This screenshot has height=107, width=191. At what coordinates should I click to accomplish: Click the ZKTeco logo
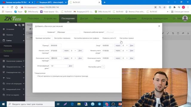13,18
